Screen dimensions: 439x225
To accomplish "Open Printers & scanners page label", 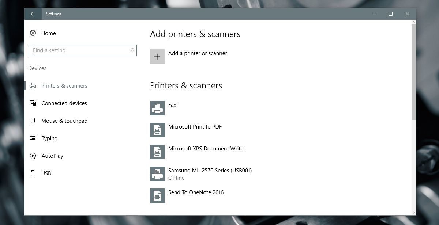I will (64, 86).
